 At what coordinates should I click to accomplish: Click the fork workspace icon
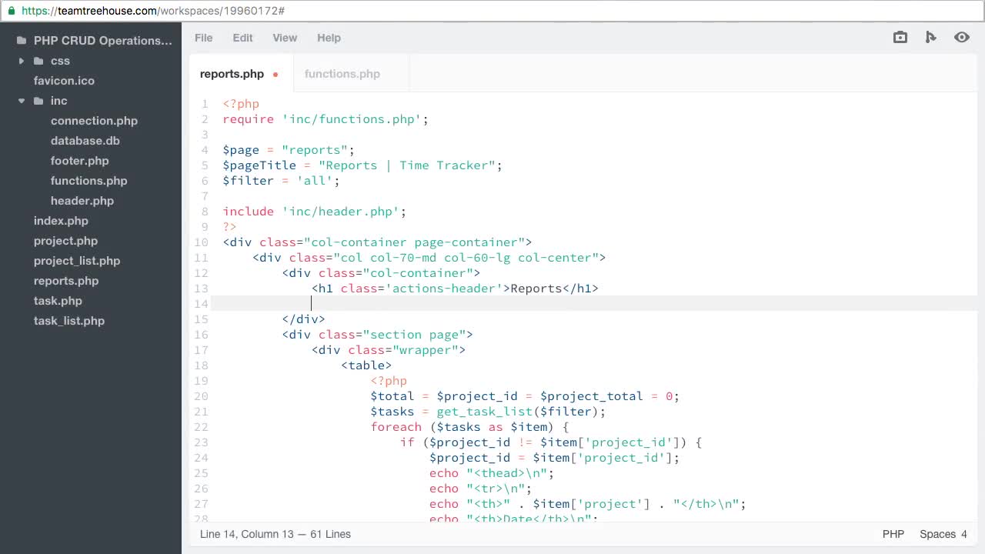click(930, 37)
